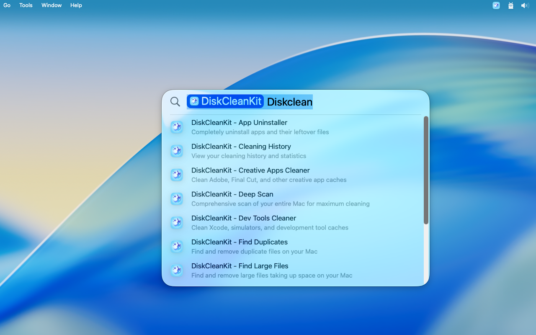Viewport: 536px width, 335px height.
Task: Open the Go menu
Action: coord(7,5)
